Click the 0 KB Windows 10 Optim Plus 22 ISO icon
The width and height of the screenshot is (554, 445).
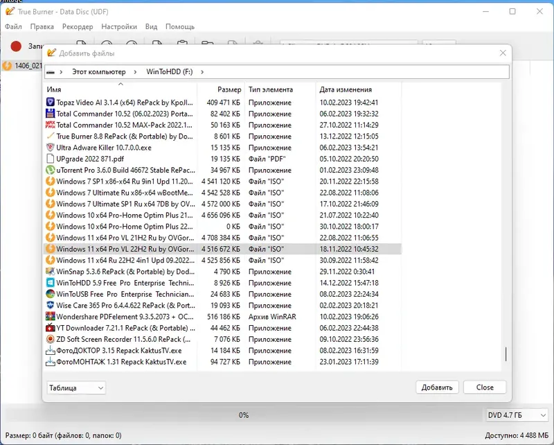(51, 227)
